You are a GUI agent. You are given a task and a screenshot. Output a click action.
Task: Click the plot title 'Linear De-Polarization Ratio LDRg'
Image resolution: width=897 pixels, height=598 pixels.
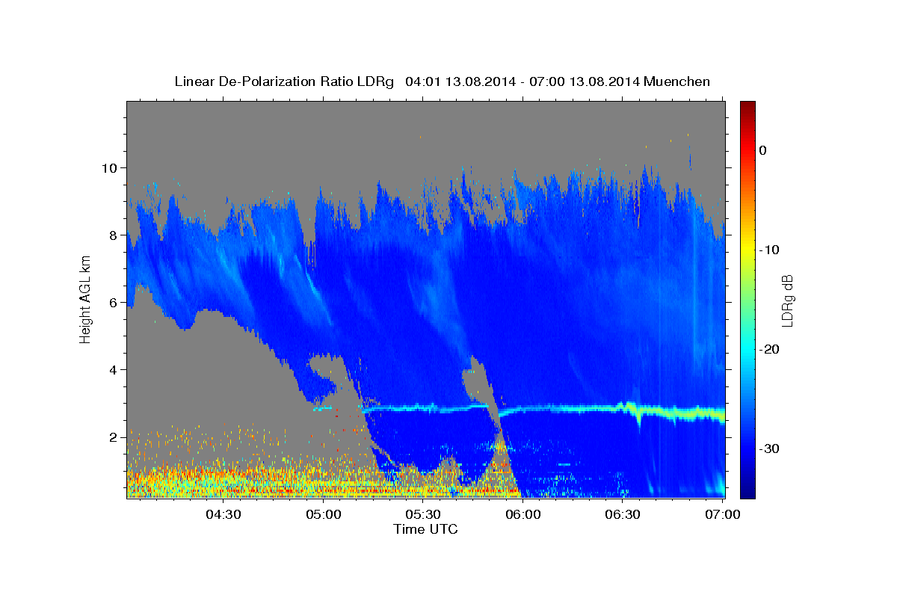click(x=283, y=81)
